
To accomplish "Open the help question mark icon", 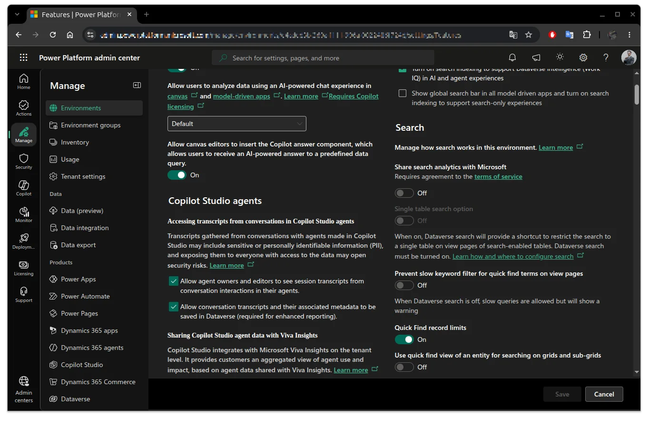I will point(606,58).
